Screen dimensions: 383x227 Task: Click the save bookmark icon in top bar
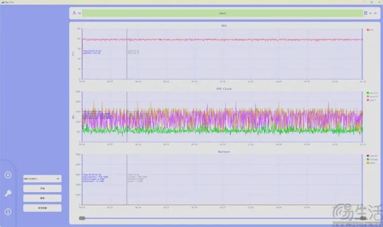[x=365, y=13]
